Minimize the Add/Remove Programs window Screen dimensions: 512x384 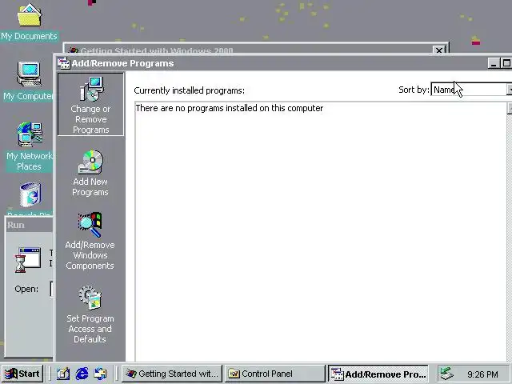click(494, 63)
